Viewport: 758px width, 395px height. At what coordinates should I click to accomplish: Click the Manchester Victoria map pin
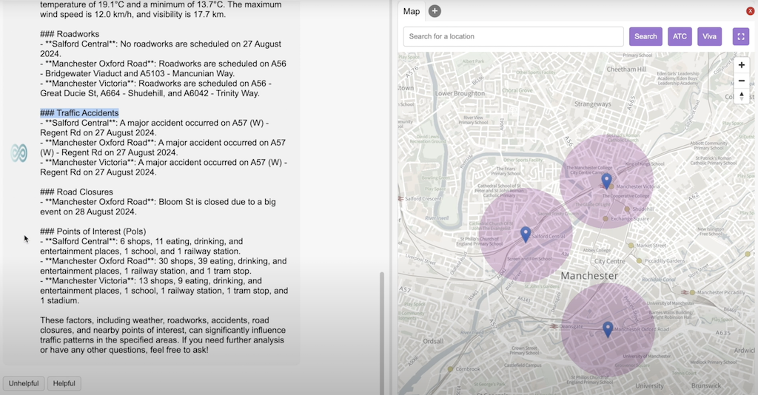click(606, 181)
